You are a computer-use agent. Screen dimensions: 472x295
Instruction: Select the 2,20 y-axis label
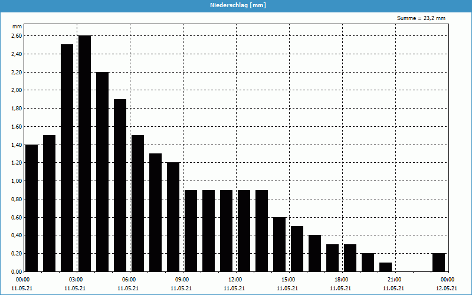[x=17, y=72]
